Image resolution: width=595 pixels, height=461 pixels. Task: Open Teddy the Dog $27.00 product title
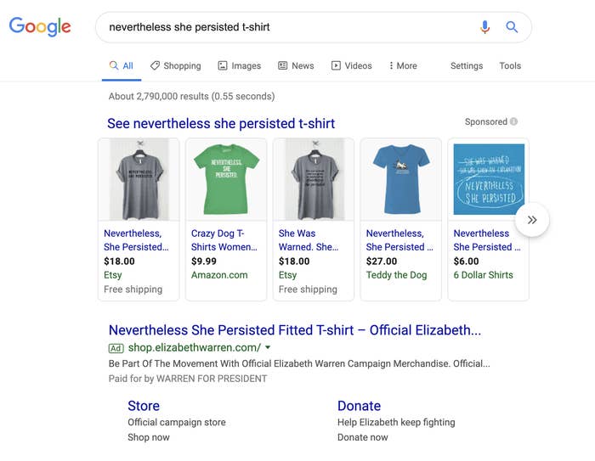399,240
